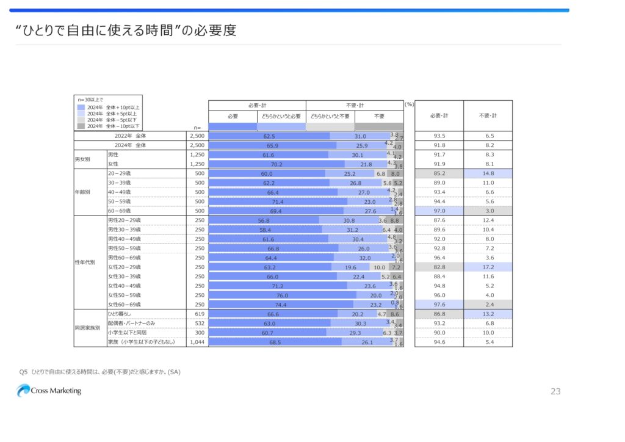Select the 20−29歳 row label in 年齢別
This screenshot has height=442, width=625.
[x=119, y=173]
